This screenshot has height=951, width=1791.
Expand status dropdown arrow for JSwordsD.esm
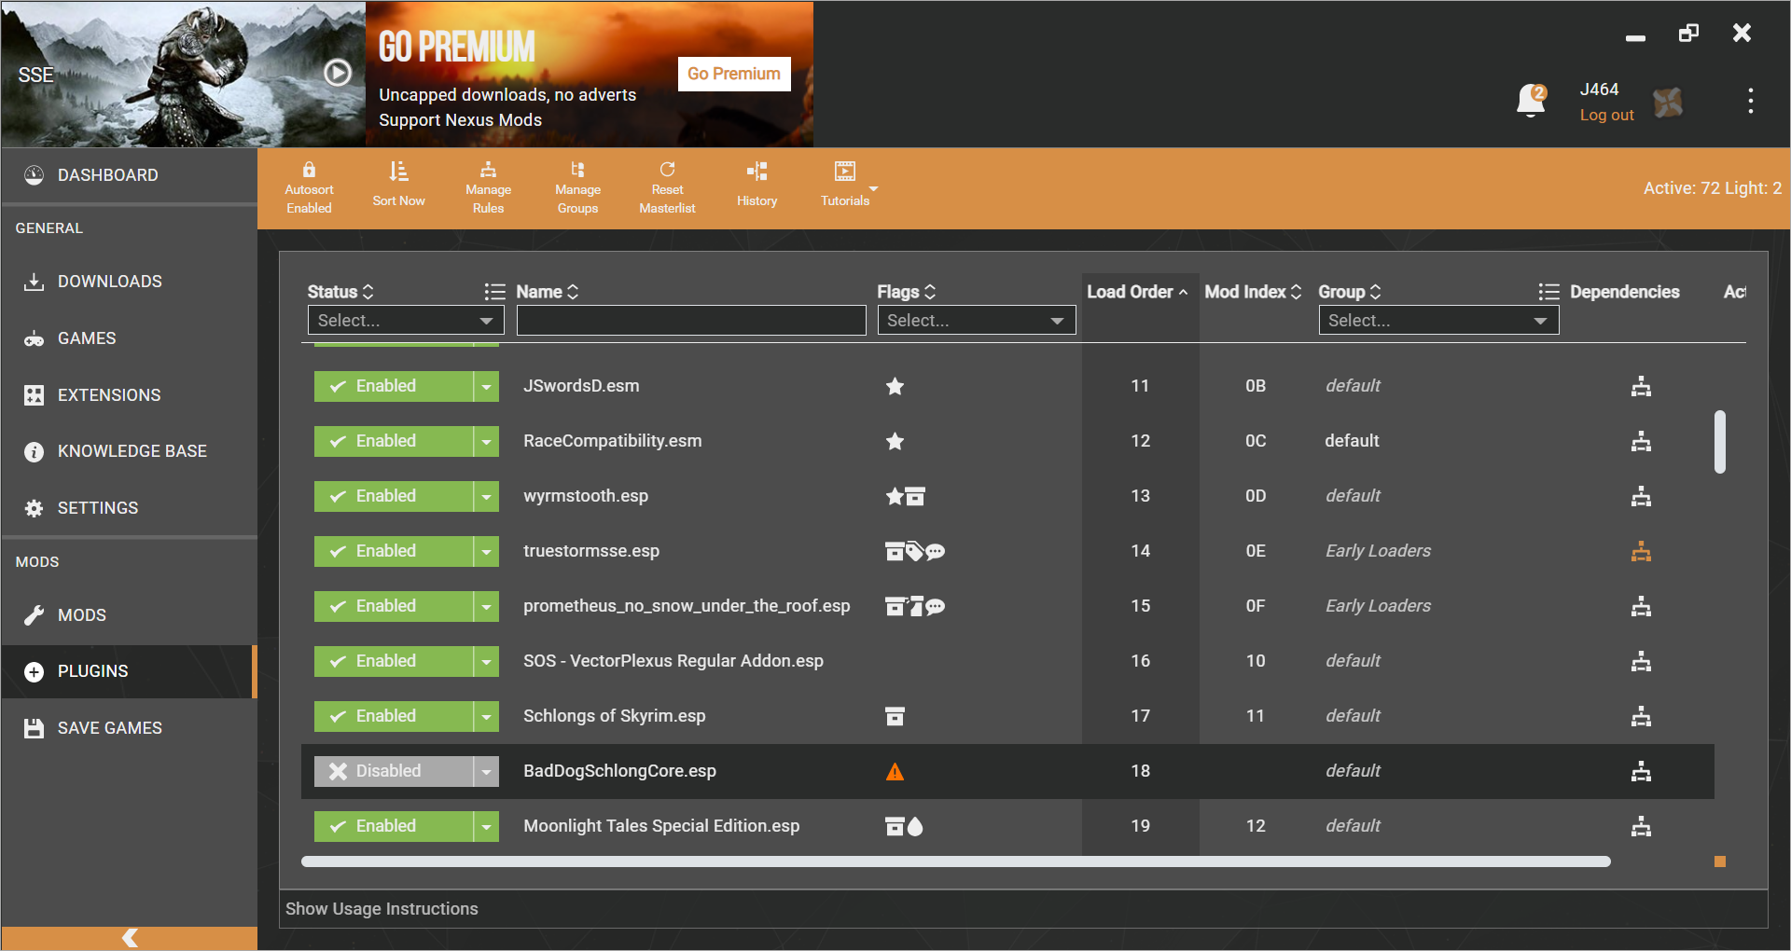click(486, 386)
